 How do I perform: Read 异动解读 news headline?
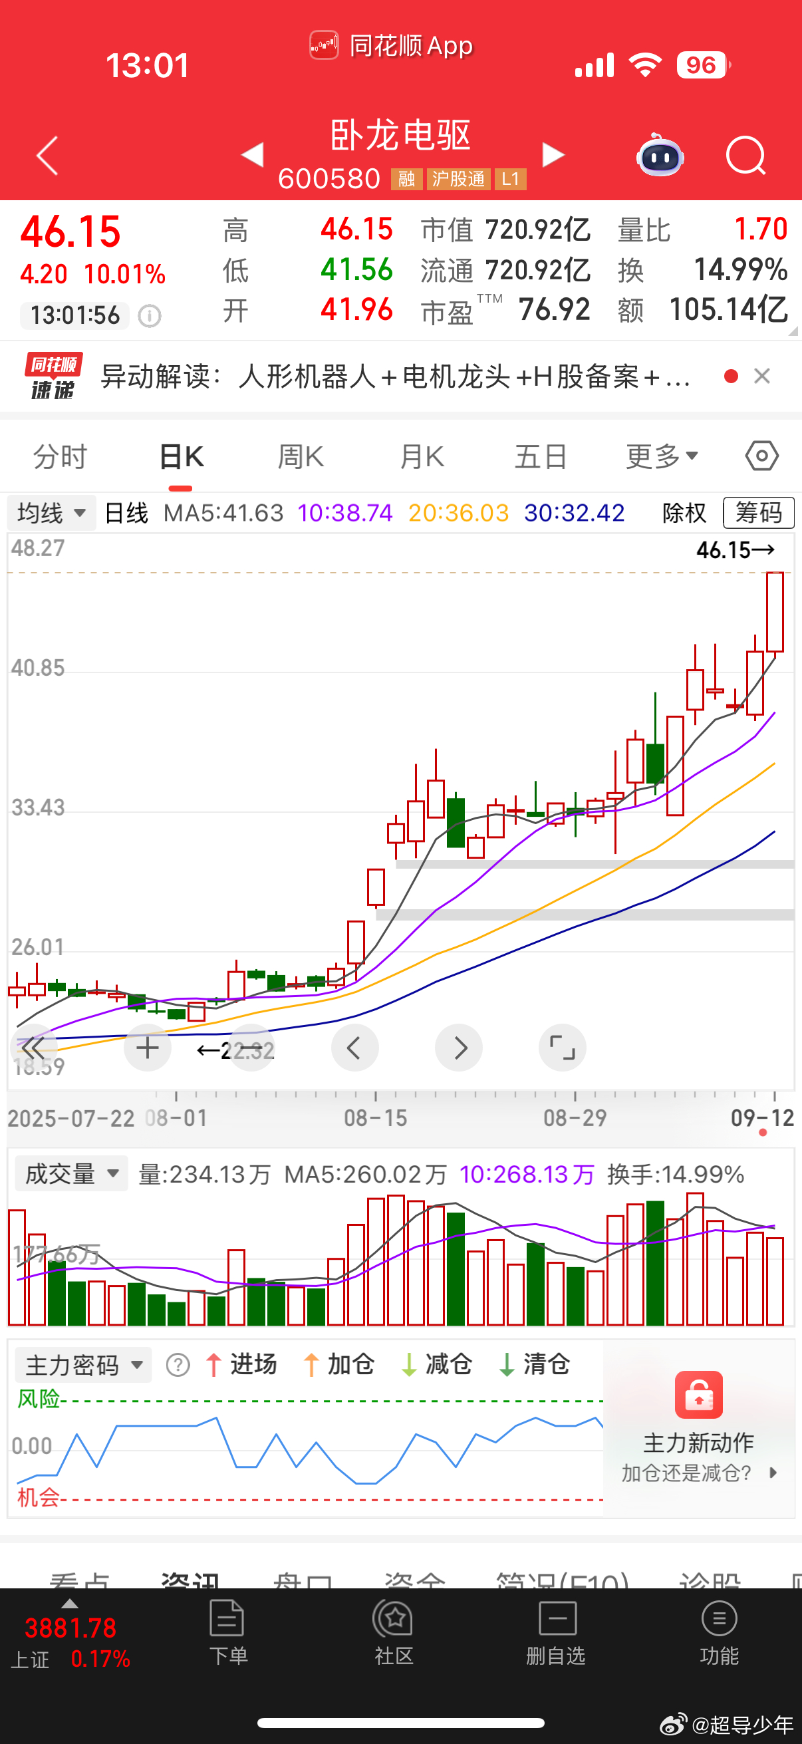pyautogui.click(x=395, y=376)
